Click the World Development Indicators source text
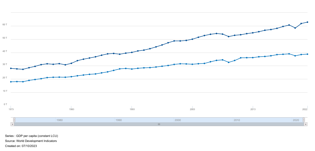The height and width of the screenshot is (151, 315). [36, 141]
